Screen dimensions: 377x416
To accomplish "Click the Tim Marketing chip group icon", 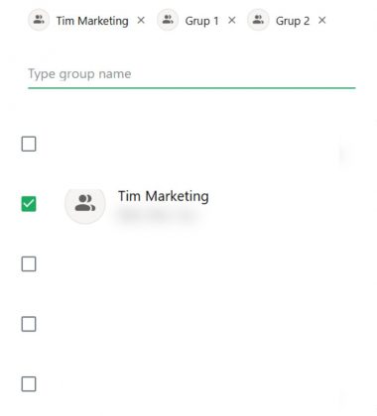I will [x=39, y=20].
